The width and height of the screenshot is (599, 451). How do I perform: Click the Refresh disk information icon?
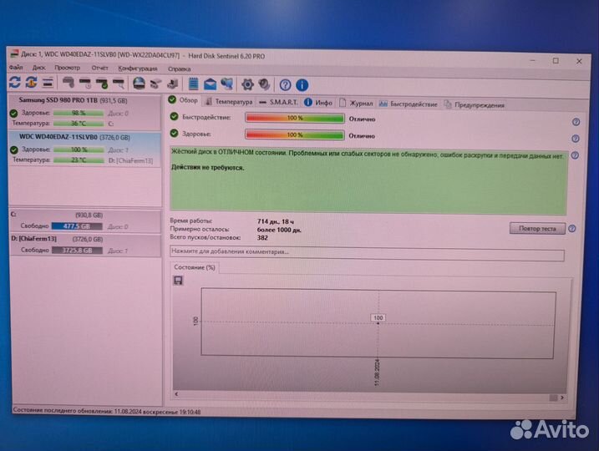tap(15, 82)
